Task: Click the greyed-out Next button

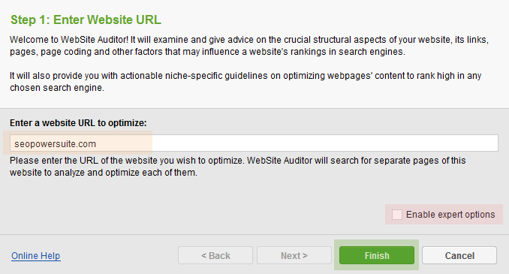Action: point(294,255)
